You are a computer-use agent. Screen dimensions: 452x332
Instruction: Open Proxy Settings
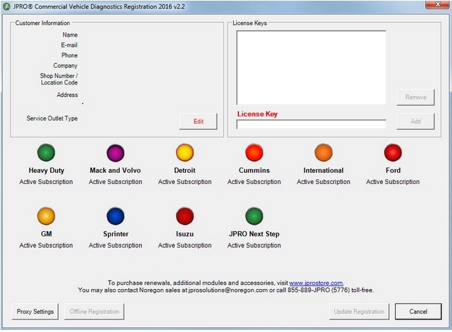point(35,311)
